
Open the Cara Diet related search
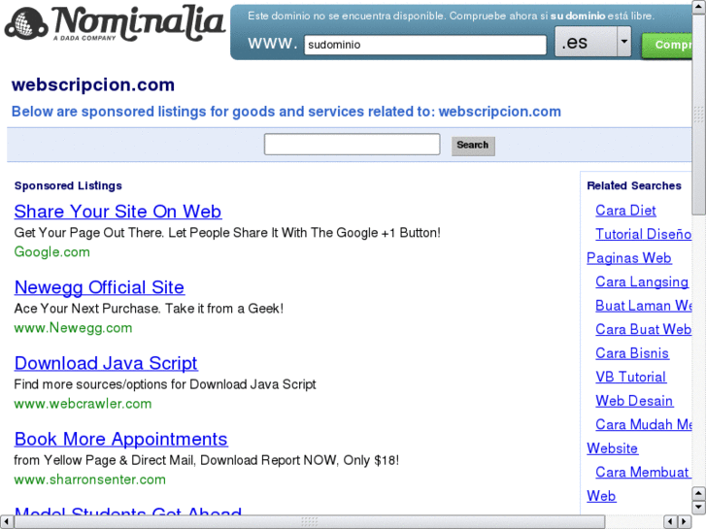click(x=625, y=211)
